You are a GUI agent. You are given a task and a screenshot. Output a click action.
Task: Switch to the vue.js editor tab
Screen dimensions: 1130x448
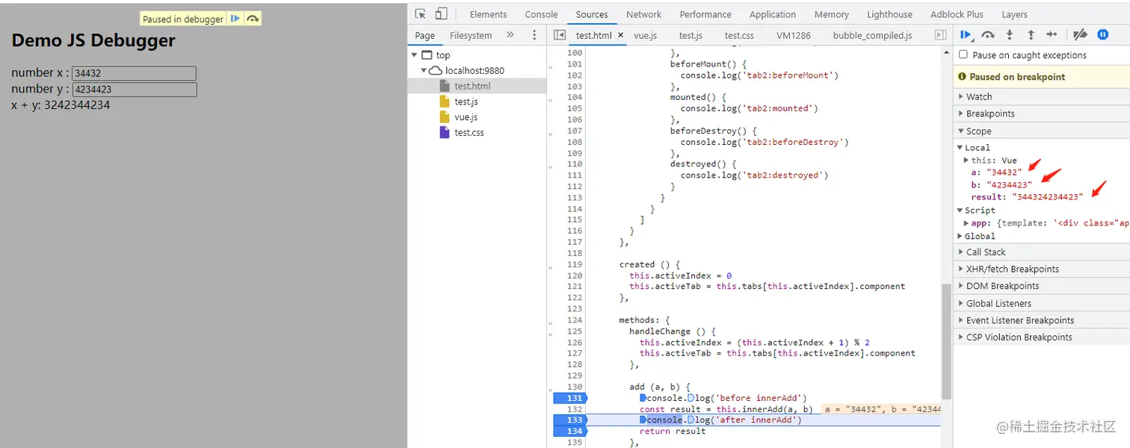(x=645, y=35)
